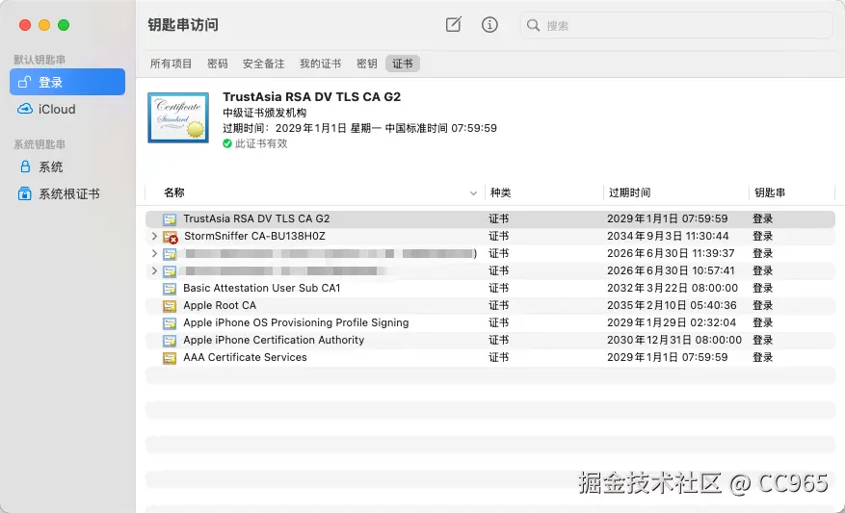845x513 pixels.
Task: Select StormSniffer CA-BU138H0Z certificate name
Action: click(254, 236)
